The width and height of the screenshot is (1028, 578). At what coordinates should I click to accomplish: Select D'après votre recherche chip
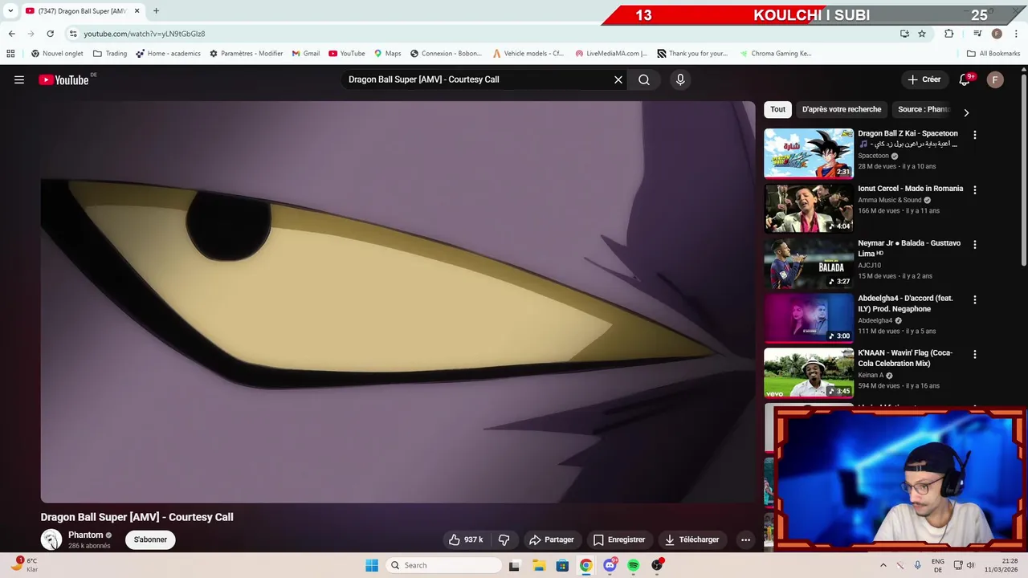point(842,109)
